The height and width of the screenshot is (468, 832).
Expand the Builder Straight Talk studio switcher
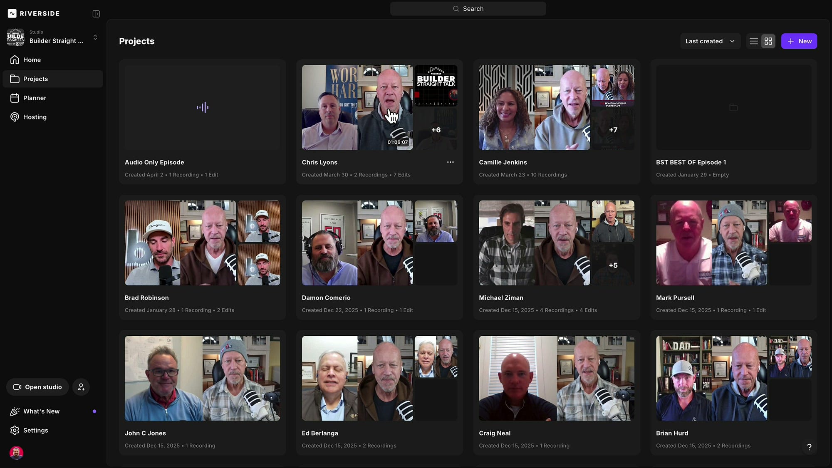pos(95,37)
